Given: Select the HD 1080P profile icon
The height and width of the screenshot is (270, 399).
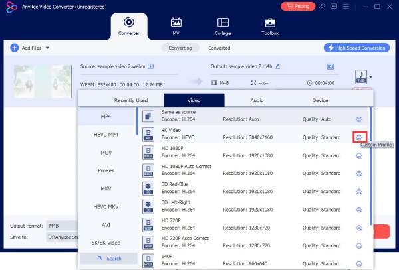Looking at the screenshot, I should click(x=148, y=153).
